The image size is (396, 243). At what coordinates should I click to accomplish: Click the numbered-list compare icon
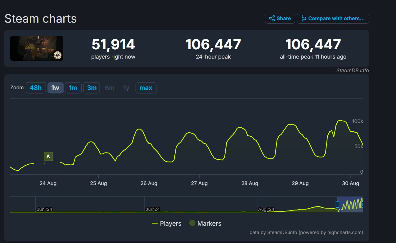click(304, 18)
